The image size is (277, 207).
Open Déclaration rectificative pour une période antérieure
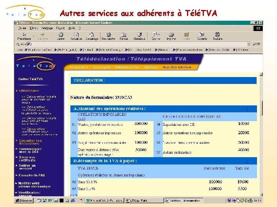tap(39, 131)
